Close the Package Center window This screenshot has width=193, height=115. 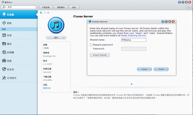(x=190, y=2)
